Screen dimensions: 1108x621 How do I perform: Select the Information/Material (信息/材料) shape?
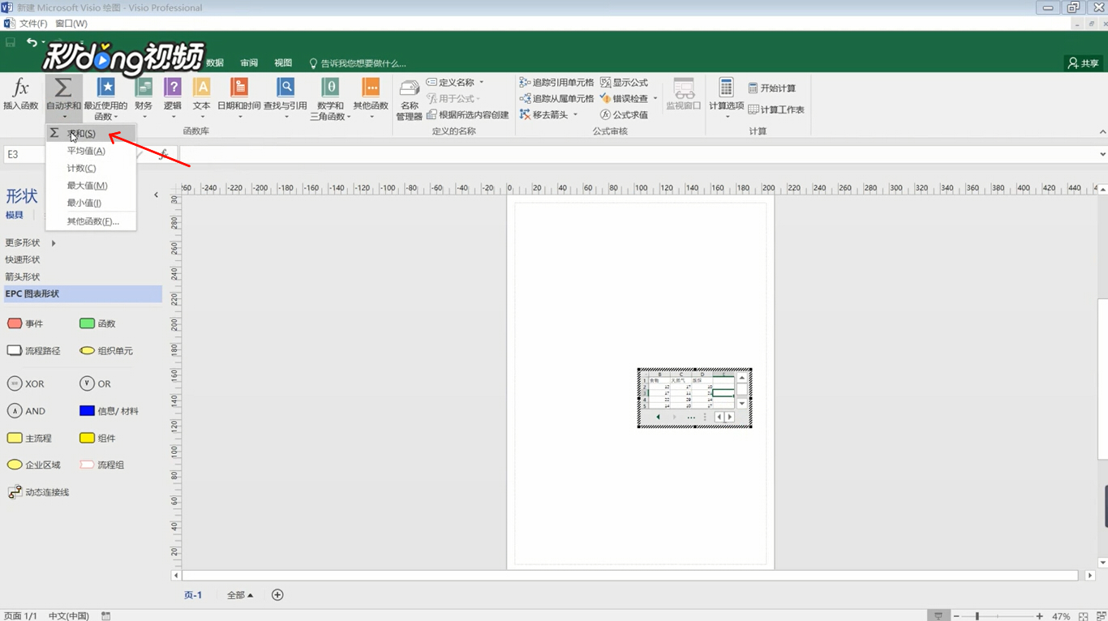(109, 411)
